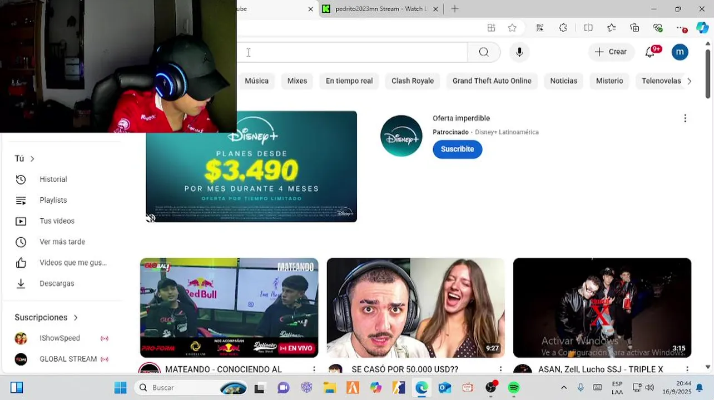Click the taskbar Buscar search box
The width and height of the screenshot is (714, 400).
pos(192,388)
